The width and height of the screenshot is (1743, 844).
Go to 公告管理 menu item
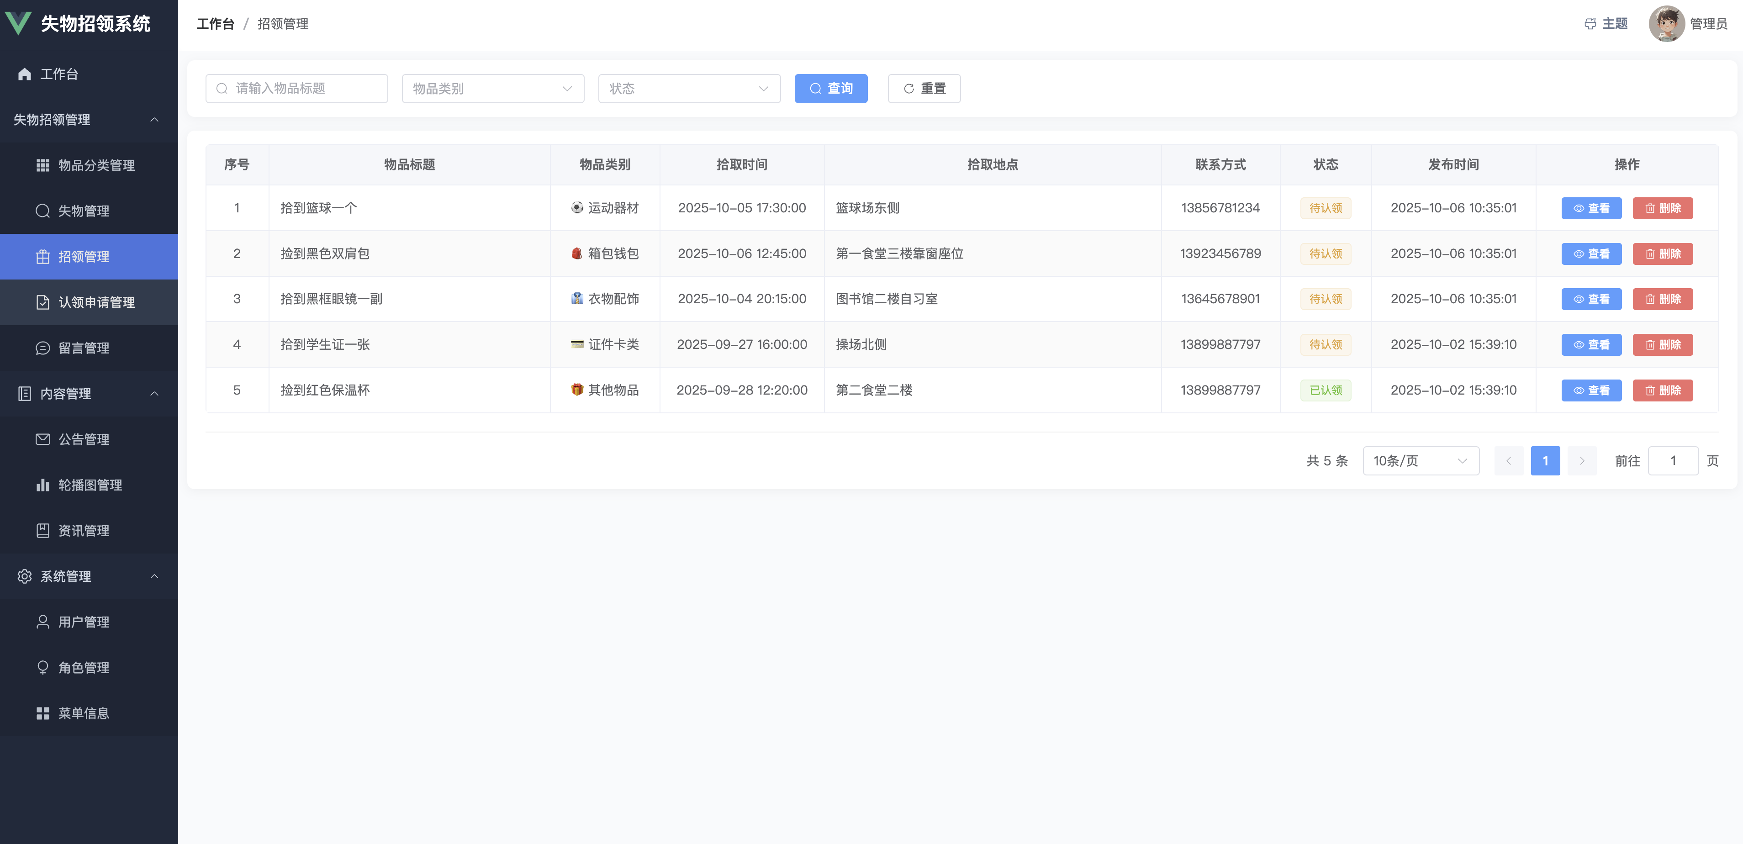(83, 439)
